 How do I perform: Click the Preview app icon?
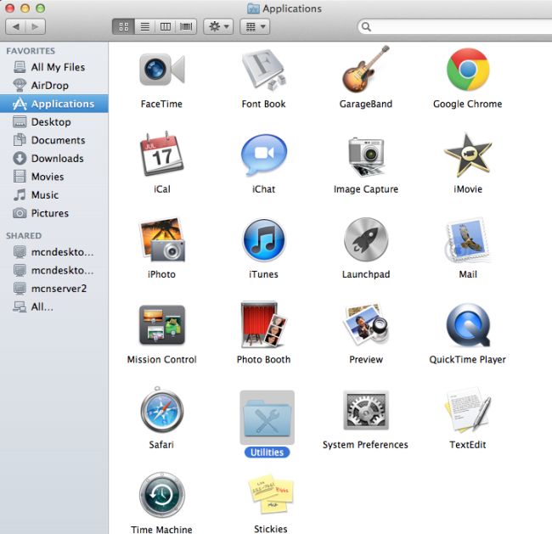366,324
